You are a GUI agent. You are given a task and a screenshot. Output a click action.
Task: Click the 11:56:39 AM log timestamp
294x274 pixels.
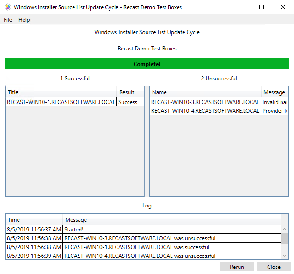pyautogui.click(x=34, y=256)
